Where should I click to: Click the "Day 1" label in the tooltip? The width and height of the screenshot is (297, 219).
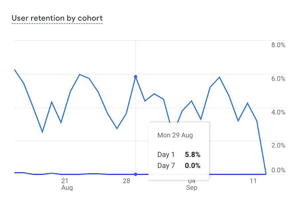[x=166, y=155]
